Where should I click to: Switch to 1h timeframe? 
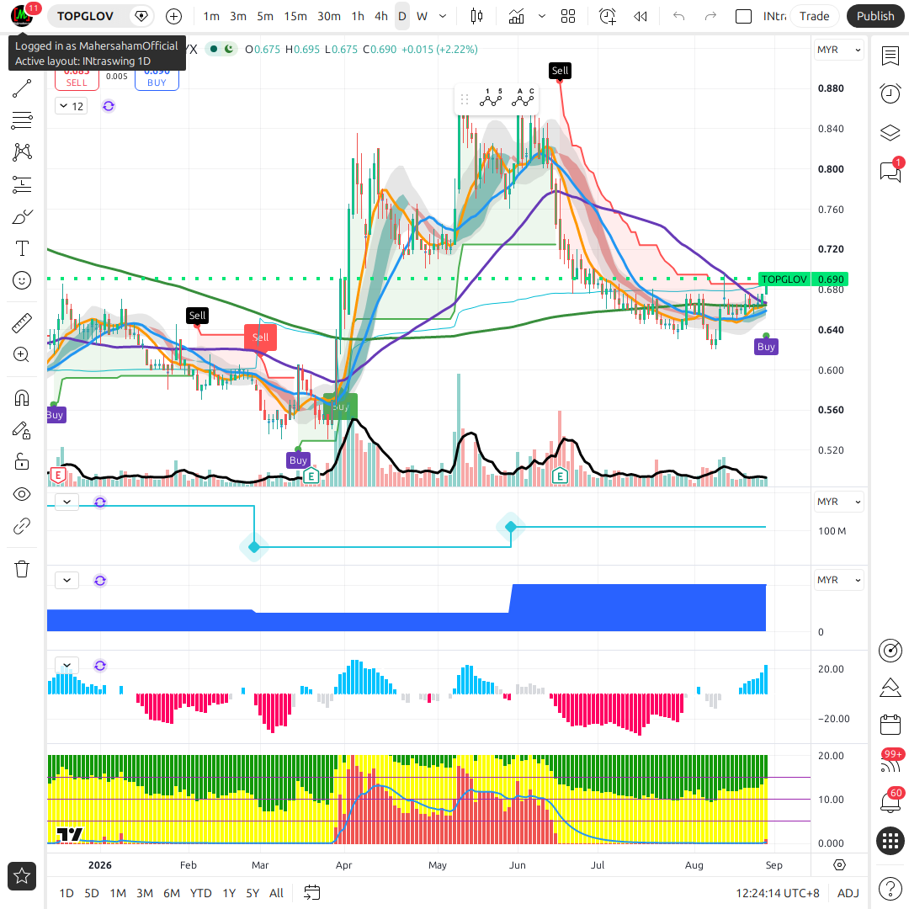[x=358, y=16]
